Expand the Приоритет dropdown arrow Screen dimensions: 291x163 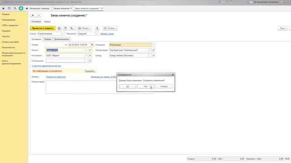96,34
